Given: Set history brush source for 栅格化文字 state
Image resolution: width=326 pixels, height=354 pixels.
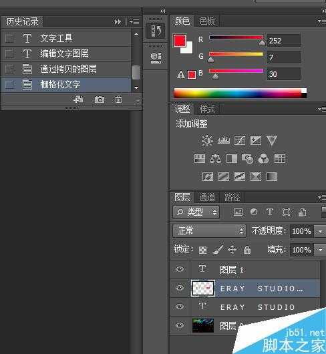Looking at the screenshot, I should pos(9,85).
